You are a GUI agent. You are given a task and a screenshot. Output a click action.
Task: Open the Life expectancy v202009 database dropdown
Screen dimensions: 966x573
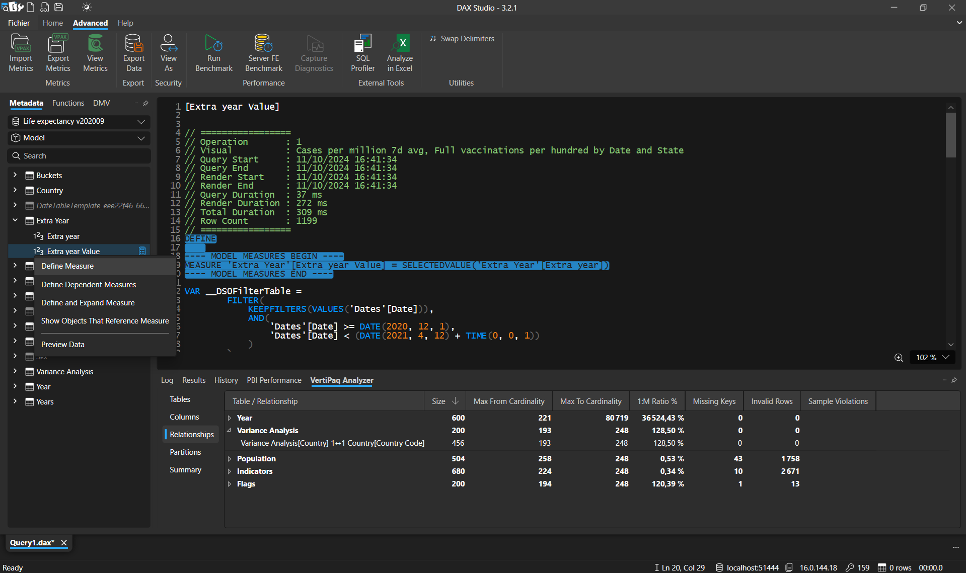click(x=79, y=121)
